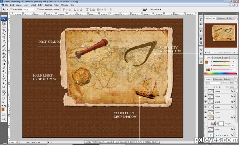Select the Clone Stamp tool
The height and width of the screenshot is (145, 239).
coord(4,53)
